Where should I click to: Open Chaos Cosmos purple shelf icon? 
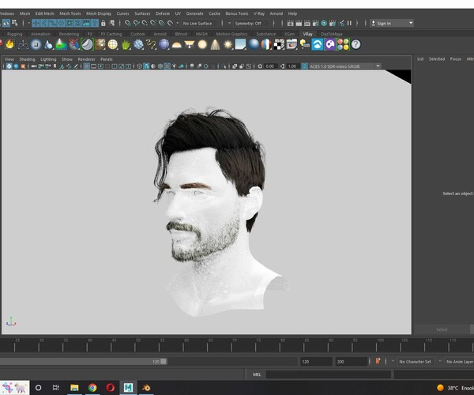330,44
